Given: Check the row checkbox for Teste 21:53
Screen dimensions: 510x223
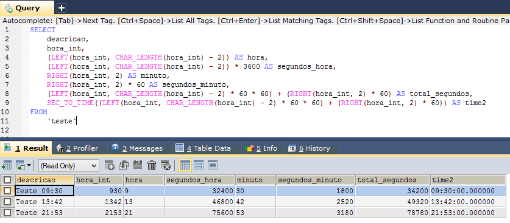Looking at the screenshot, I should tap(7, 213).
